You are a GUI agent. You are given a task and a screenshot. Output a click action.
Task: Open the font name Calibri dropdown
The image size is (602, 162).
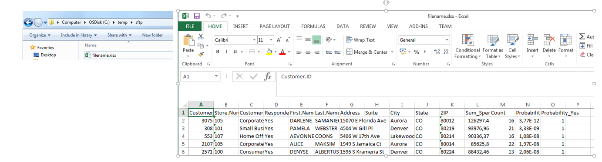[254, 40]
